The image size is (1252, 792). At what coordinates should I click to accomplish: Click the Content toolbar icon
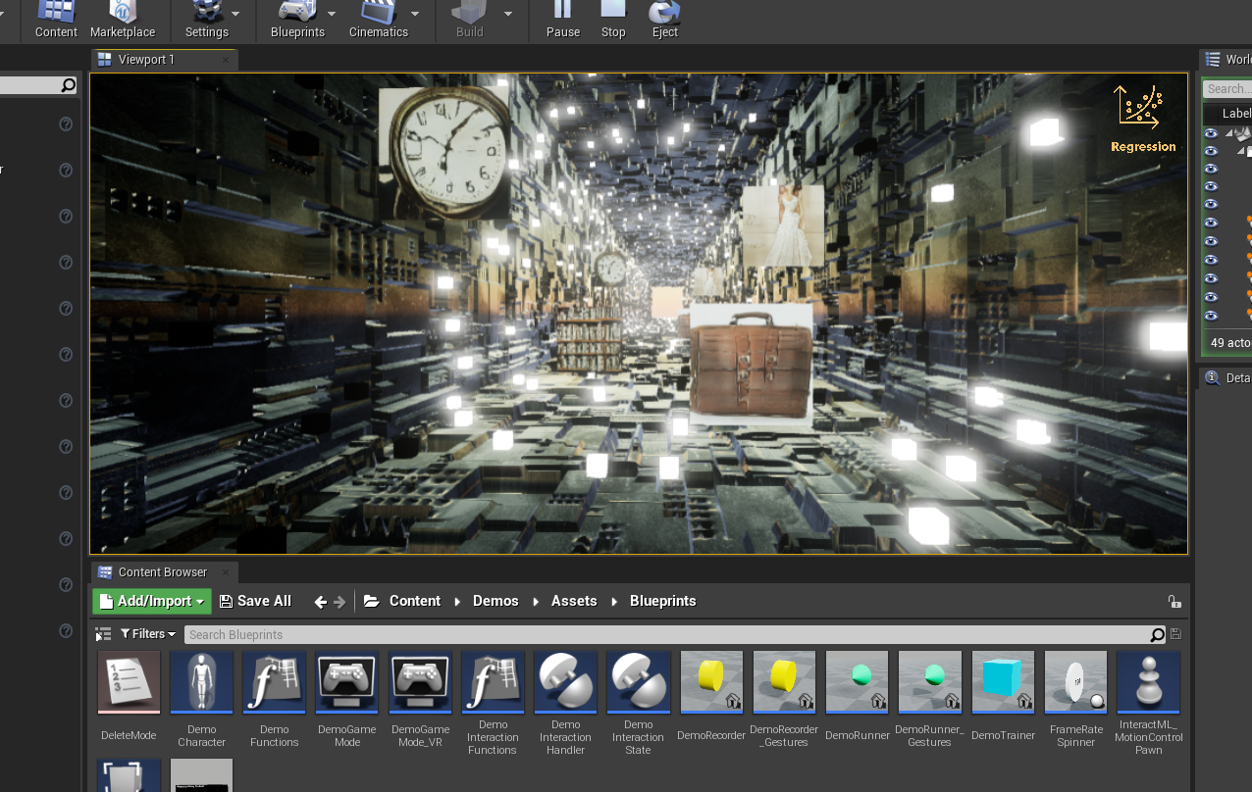56,19
